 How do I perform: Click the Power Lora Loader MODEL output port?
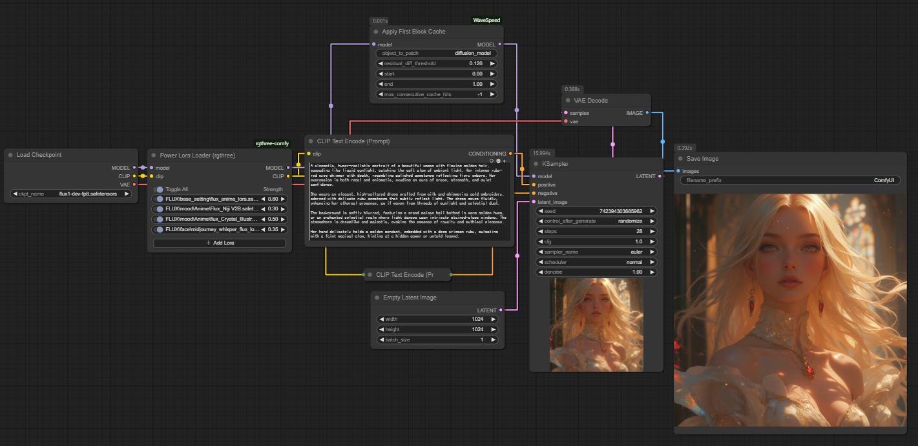pyautogui.click(x=288, y=168)
